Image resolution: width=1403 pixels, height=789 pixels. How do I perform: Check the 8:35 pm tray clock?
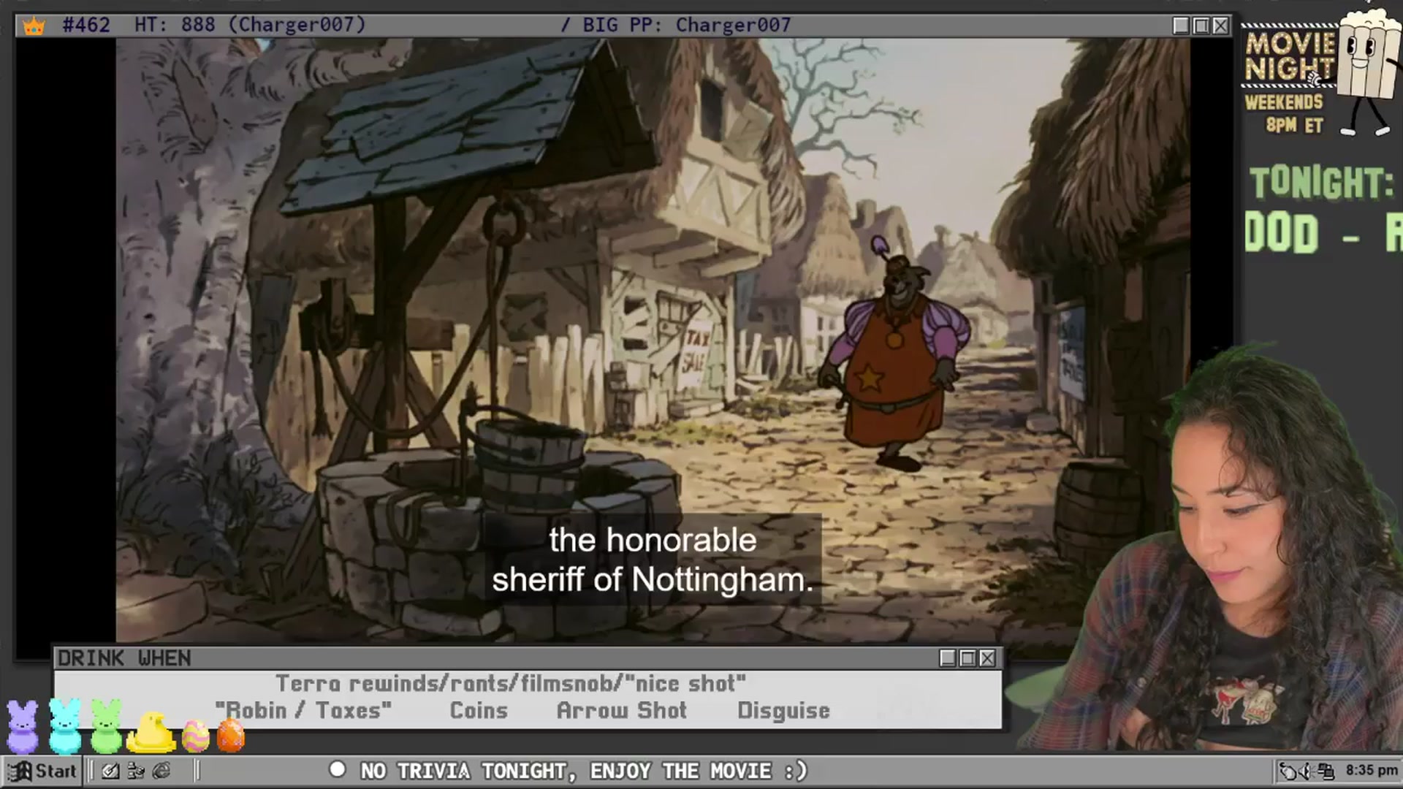click(1371, 771)
